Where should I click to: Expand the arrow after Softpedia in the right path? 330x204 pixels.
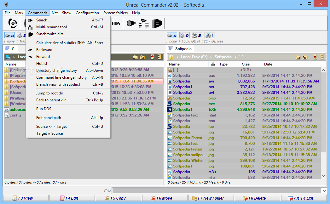point(235,57)
